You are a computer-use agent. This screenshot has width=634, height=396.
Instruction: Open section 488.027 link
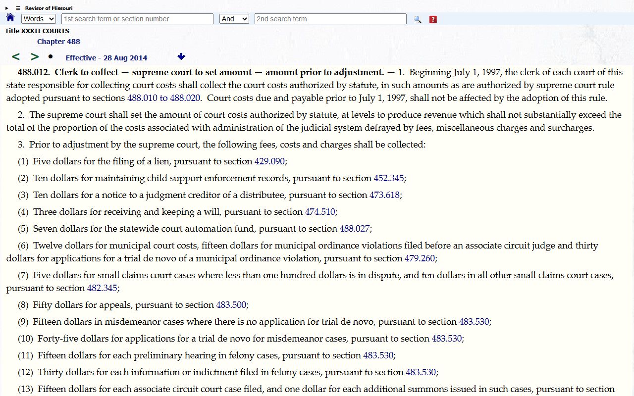(355, 229)
